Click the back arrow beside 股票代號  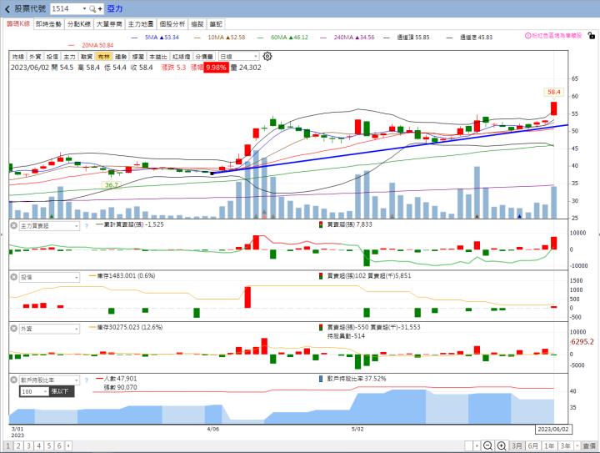point(7,8)
